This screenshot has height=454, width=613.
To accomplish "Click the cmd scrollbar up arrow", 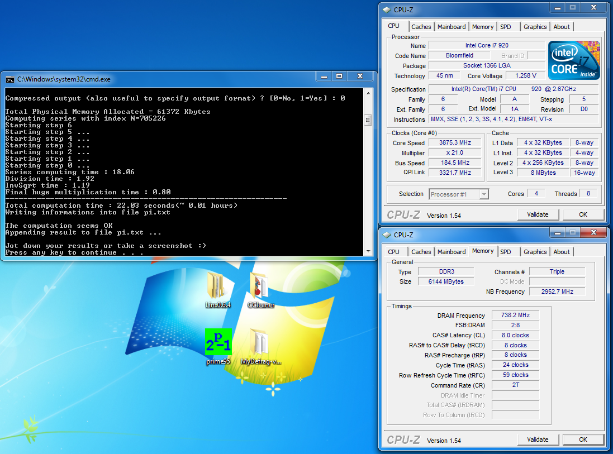I will tap(368, 93).
